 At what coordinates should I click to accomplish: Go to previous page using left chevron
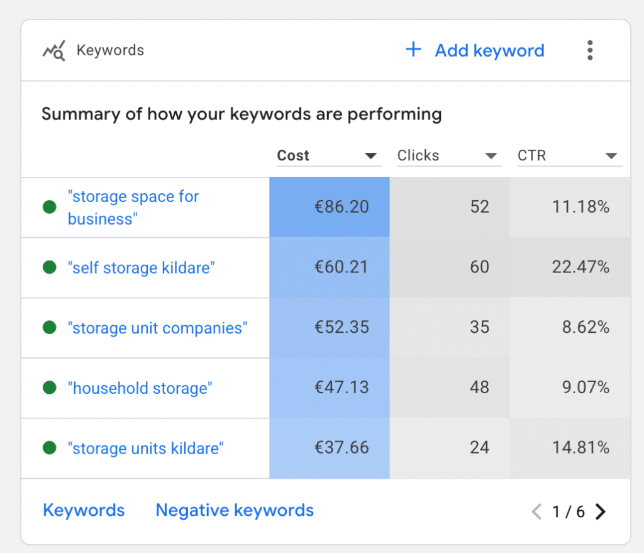[536, 511]
